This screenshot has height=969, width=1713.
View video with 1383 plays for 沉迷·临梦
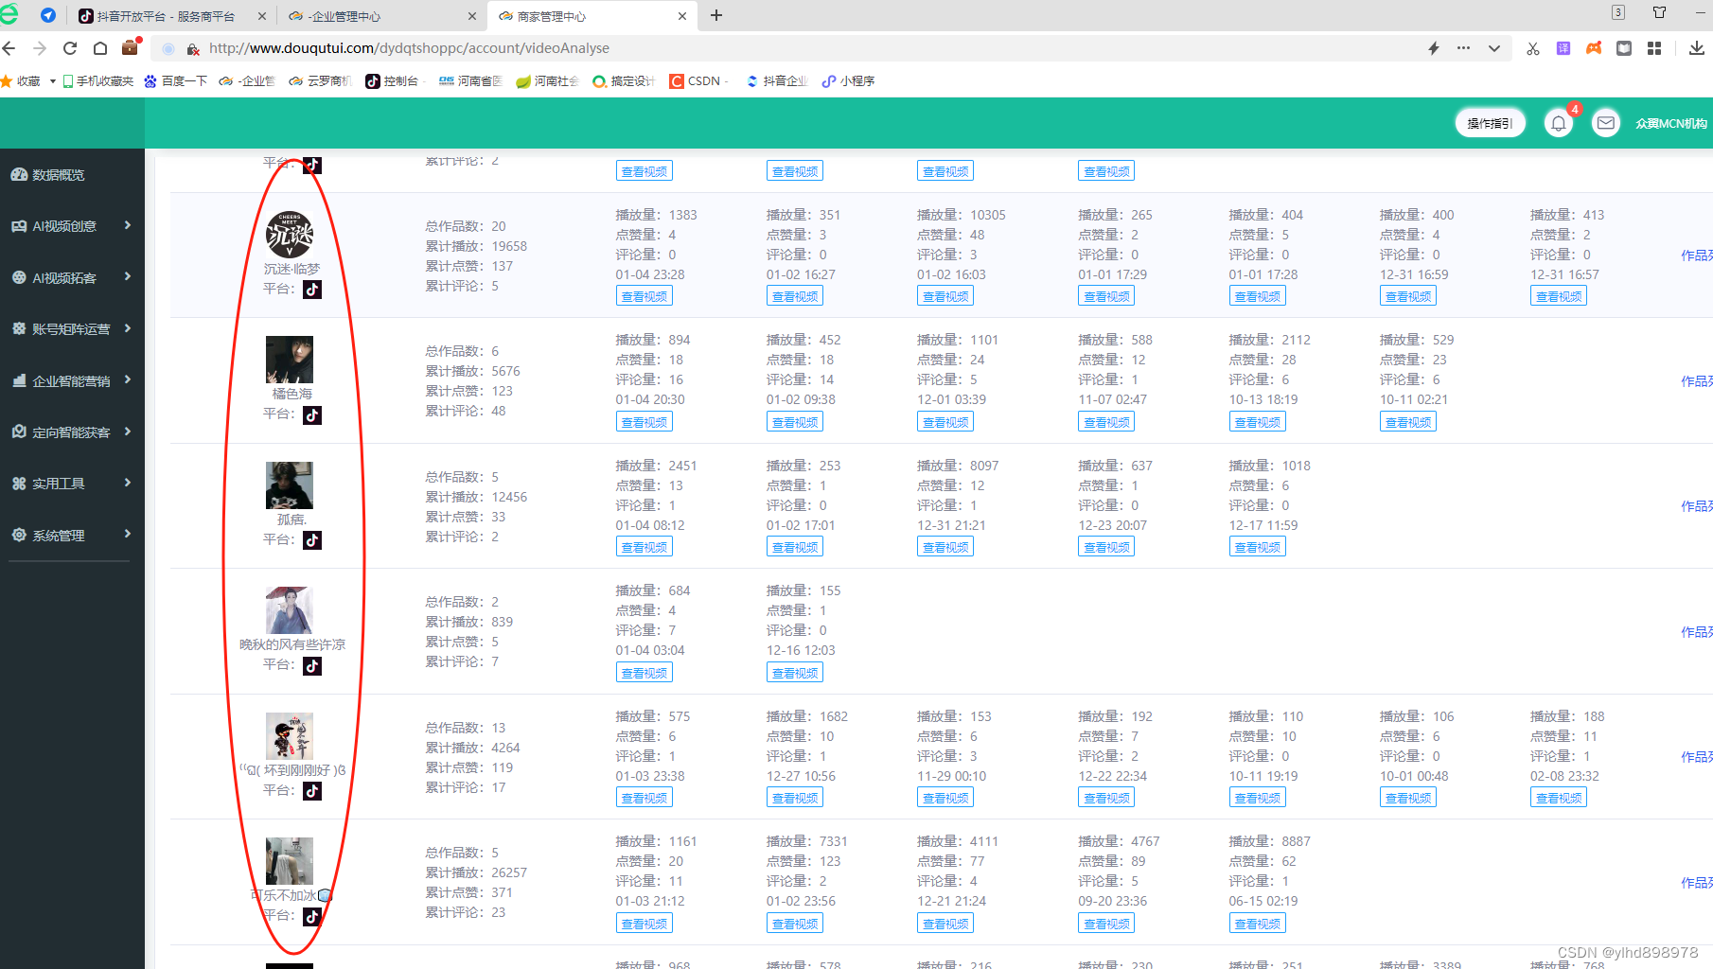point(645,296)
